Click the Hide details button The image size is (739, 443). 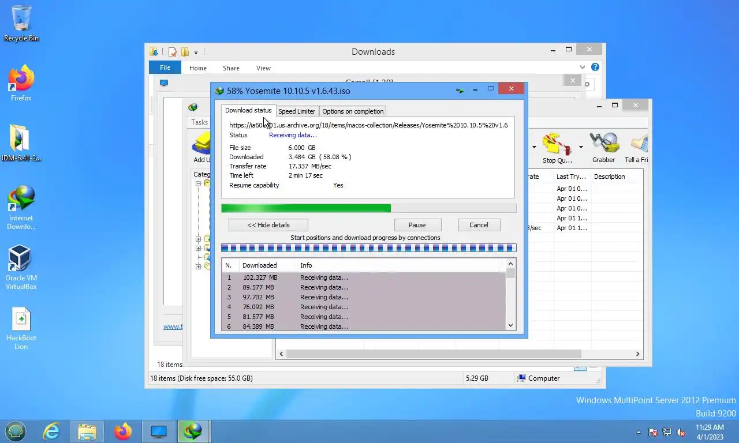268,225
